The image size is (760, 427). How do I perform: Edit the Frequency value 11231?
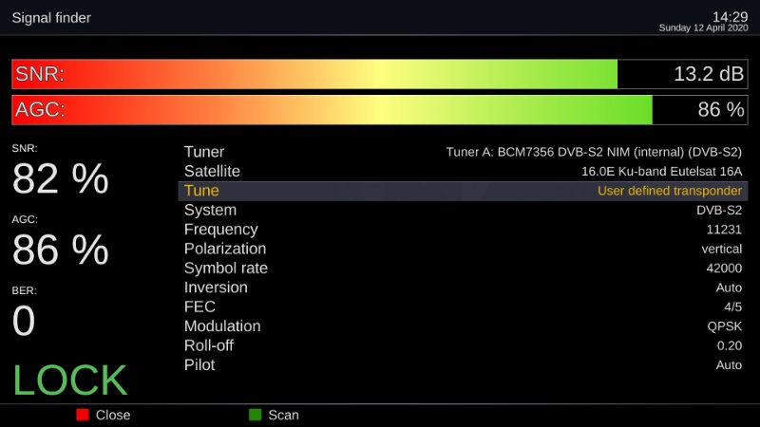point(724,230)
